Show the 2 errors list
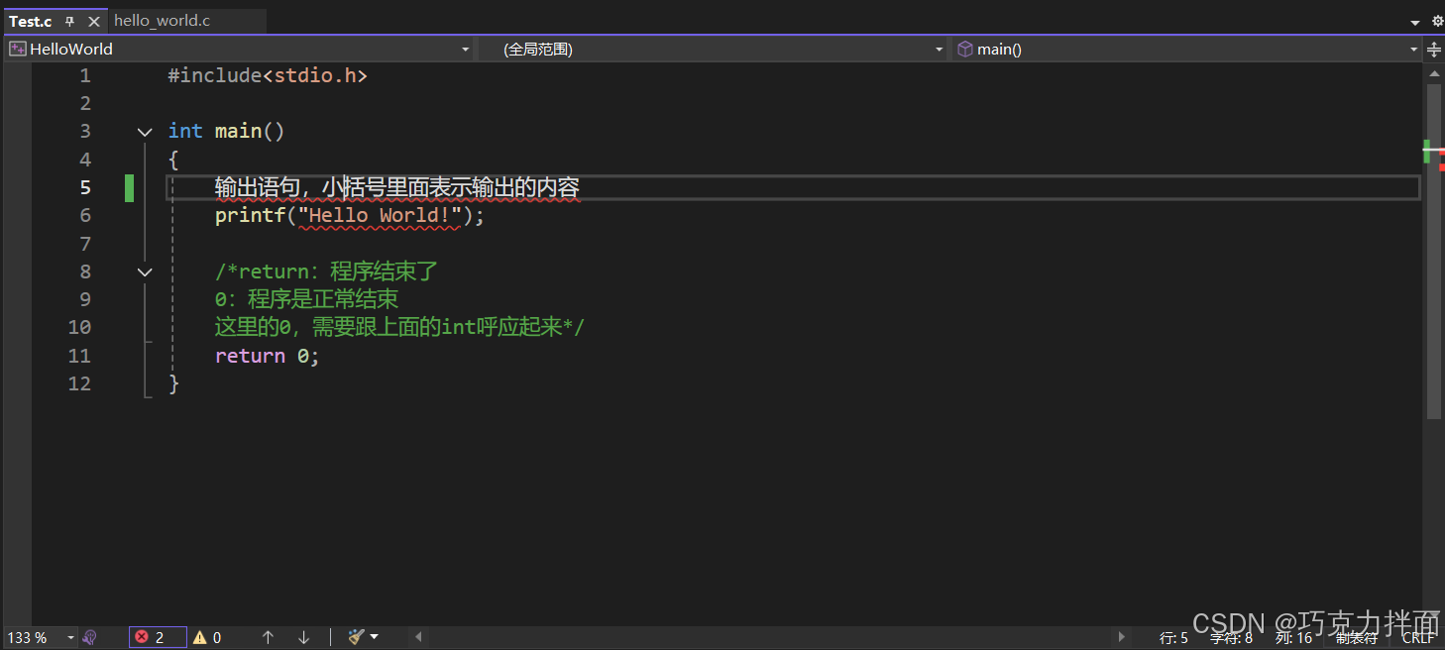 (x=158, y=637)
